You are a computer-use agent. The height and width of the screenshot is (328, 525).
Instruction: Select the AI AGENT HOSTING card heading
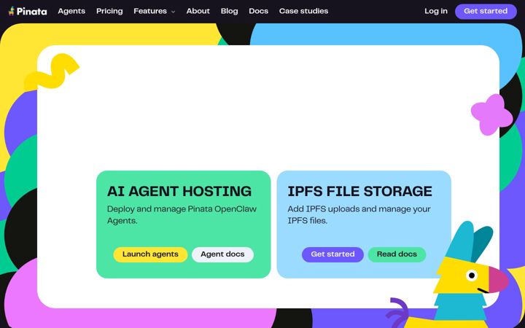tap(179, 191)
